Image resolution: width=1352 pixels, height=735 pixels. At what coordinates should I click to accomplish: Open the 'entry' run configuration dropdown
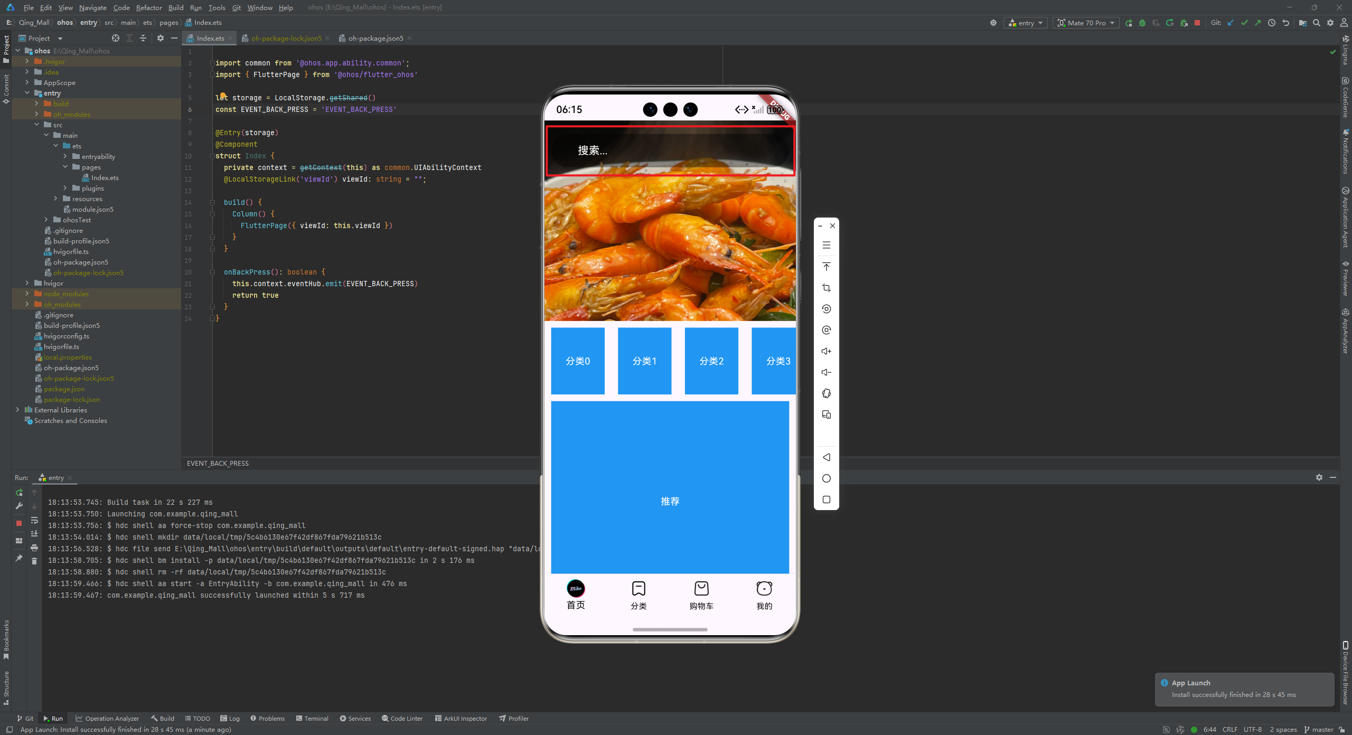pos(1025,23)
